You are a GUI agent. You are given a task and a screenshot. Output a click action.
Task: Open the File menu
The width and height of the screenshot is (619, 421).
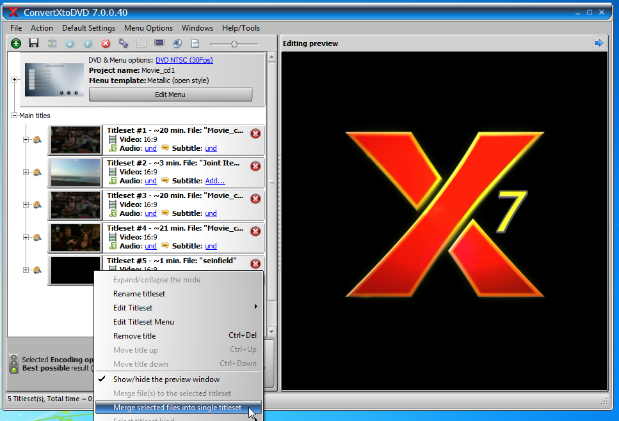click(x=16, y=28)
